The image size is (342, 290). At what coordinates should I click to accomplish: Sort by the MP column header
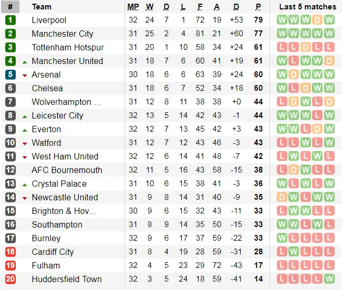point(133,7)
